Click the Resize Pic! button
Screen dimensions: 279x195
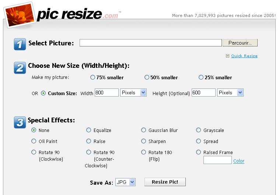pyautogui.click(x=165, y=182)
